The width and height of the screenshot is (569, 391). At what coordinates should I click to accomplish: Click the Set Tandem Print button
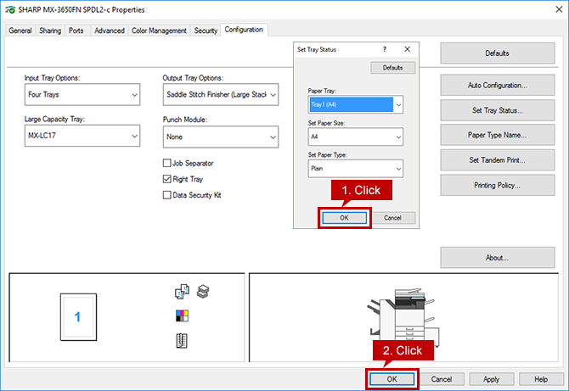(498, 160)
